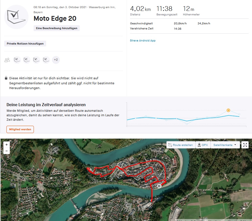Click the Moto Edge 20 activity title

pyautogui.click(x=55, y=19)
